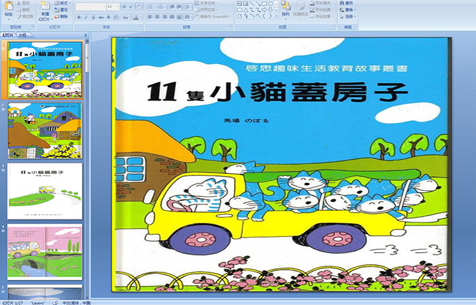Viewport: 476px width, 305px height.
Task: Toggle Align Text Right
Action: [165, 17]
